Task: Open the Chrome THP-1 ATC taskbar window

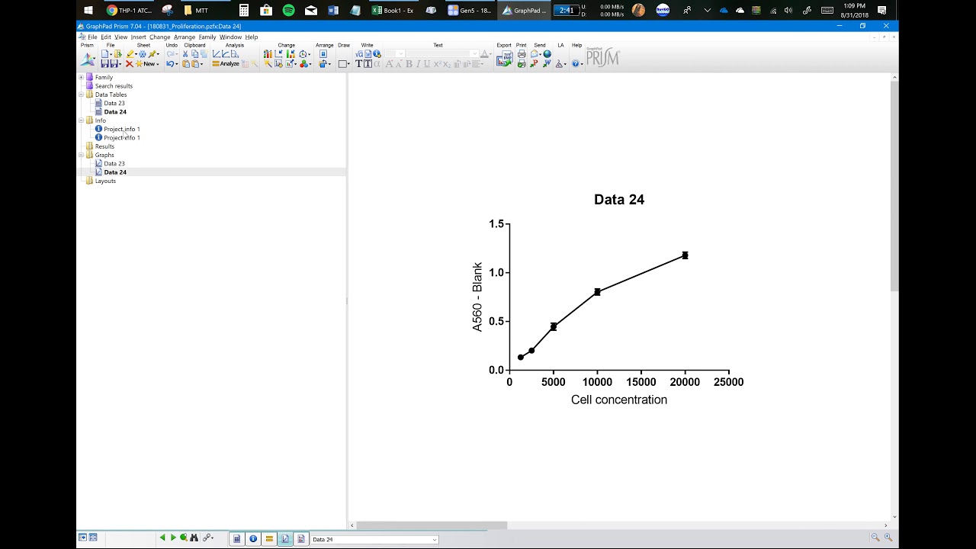Action: coord(130,11)
